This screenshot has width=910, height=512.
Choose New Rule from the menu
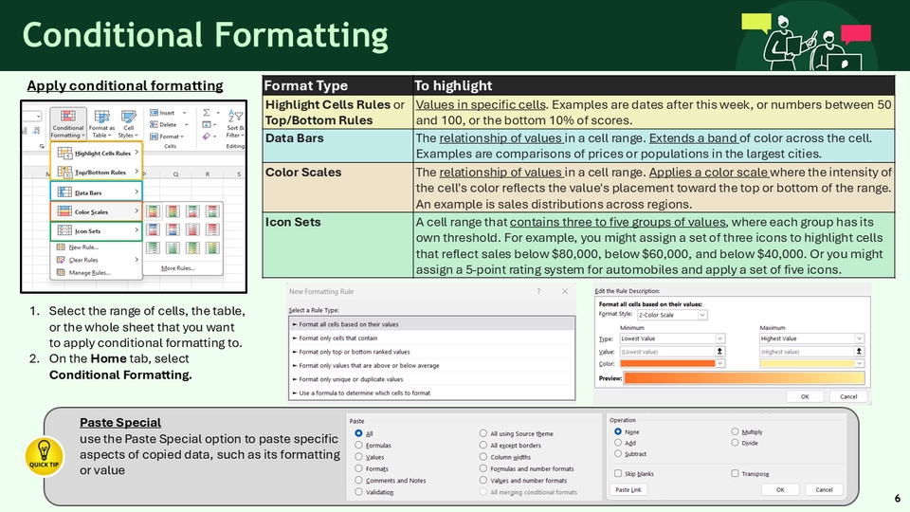[97, 247]
